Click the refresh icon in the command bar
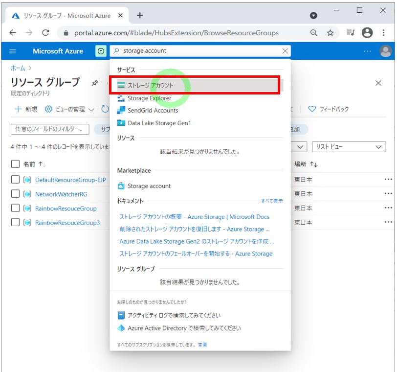Screen dimensions: 397x372 pos(105,109)
